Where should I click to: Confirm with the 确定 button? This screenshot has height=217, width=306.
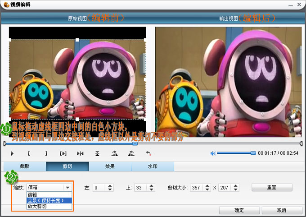[x=239, y=210]
